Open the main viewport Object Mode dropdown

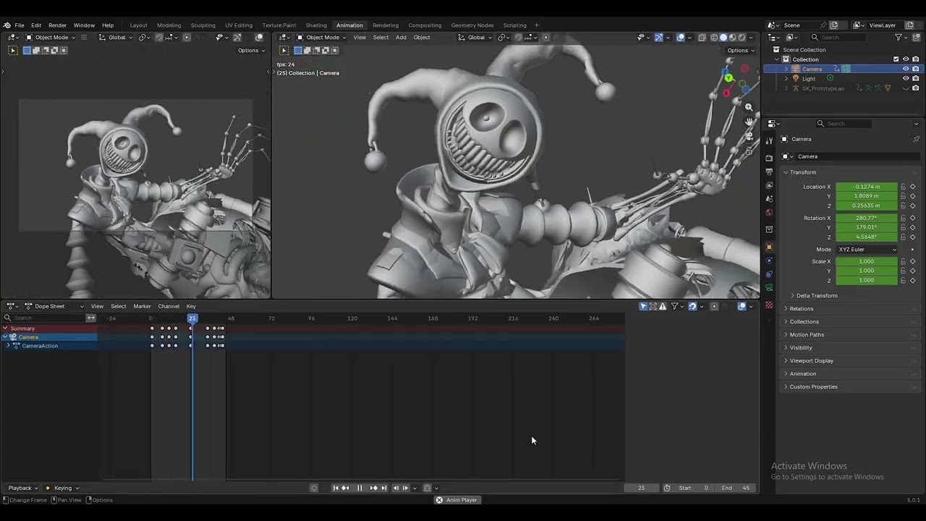click(323, 38)
